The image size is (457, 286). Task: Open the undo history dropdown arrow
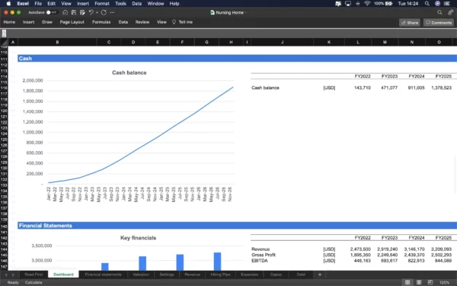point(97,12)
